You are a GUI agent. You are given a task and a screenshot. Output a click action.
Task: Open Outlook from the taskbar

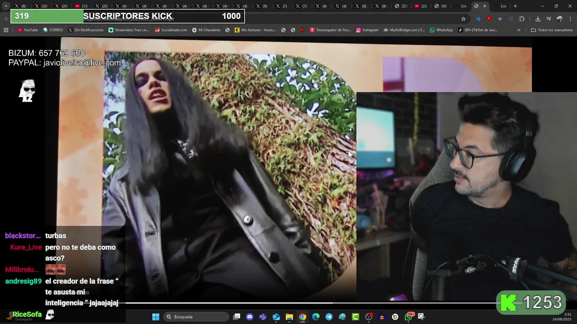coord(276,317)
